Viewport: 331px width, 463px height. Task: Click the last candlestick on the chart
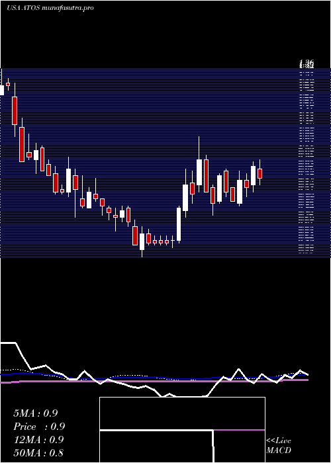click(x=260, y=173)
